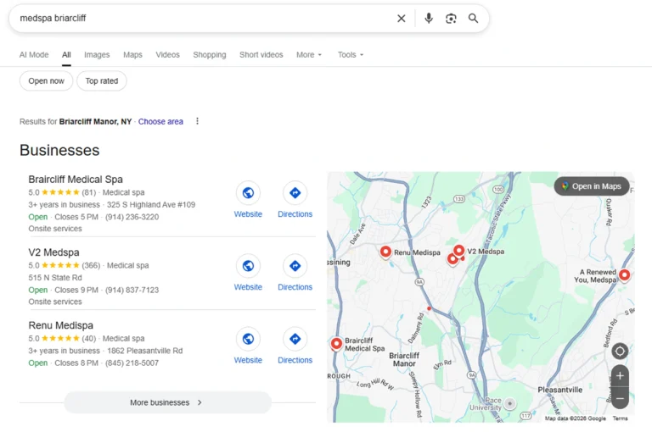The image size is (652, 432).
Task: Click the More businesses button
Action: pyautogui.click(x=167, y=402)
